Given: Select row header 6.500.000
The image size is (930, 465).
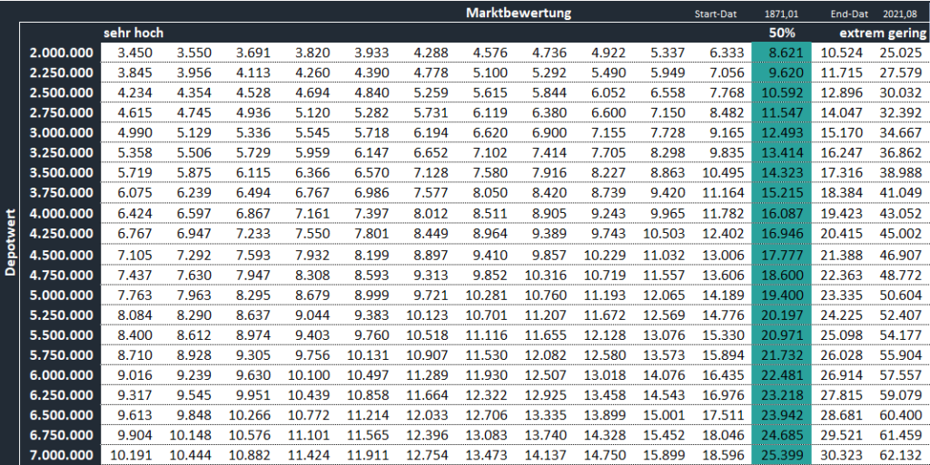Looking at the screenshot, I should [62, 415].
